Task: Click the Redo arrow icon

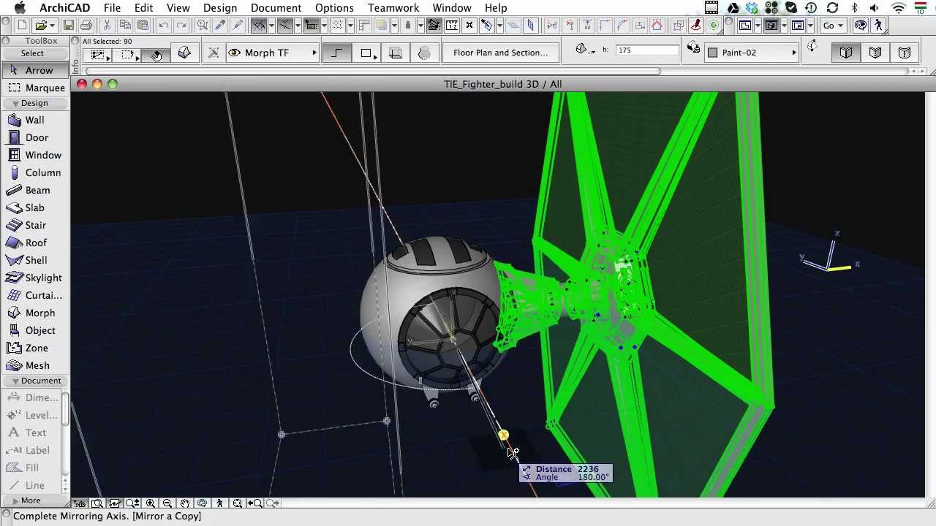Action: 181,25
